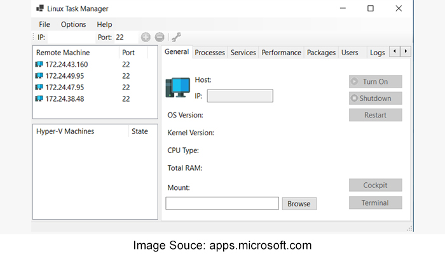The height and width of the screenshot is (254, 445).
Task: Click the Mount path text field
Action: point(222,203)
